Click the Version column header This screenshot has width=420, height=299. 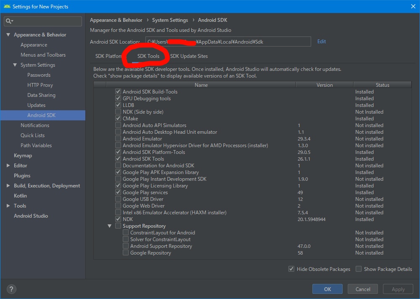point(325,85)
